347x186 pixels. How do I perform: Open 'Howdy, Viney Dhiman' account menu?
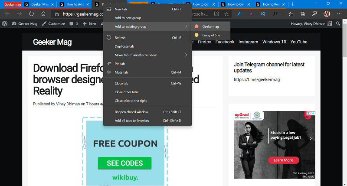[x=311, y=23]
